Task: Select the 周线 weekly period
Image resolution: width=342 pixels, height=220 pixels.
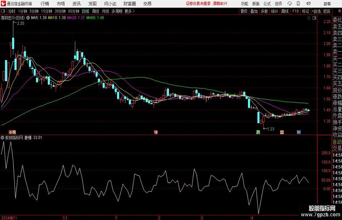Action: [96, 11]
